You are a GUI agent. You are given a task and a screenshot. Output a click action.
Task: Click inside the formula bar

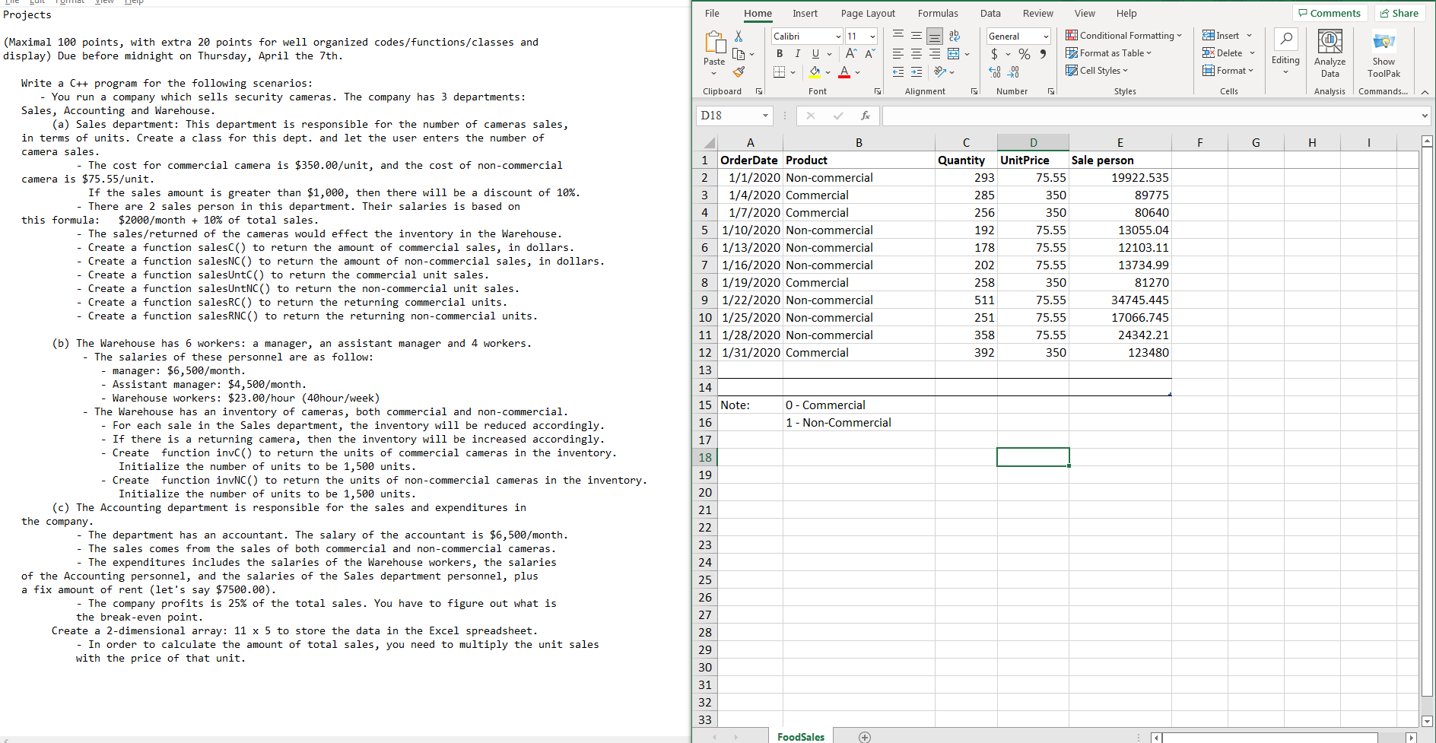1065,116
